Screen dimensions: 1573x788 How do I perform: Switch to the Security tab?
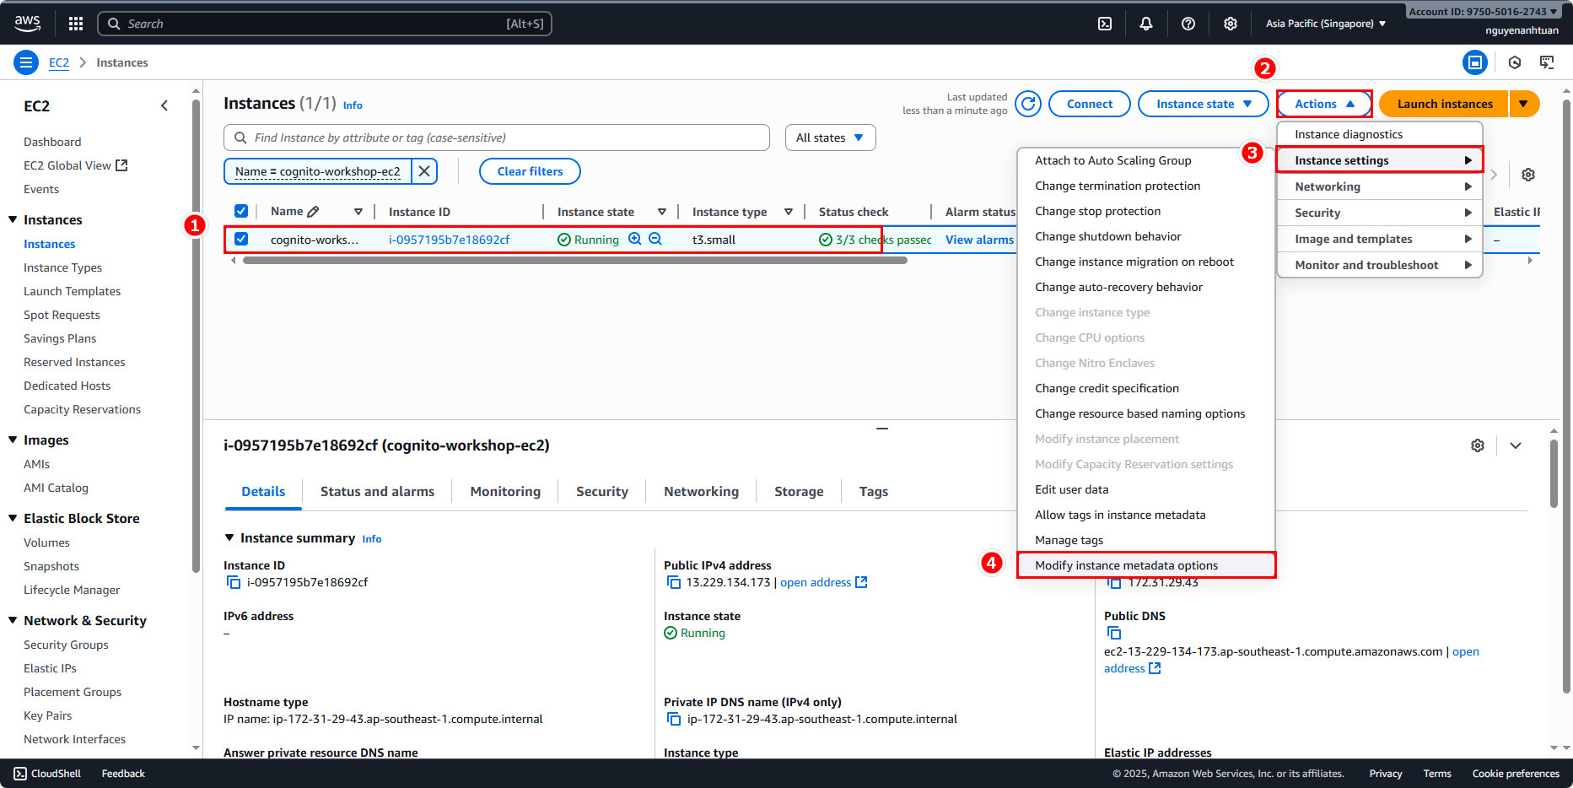pyautogui.click(x=601, y=491)
